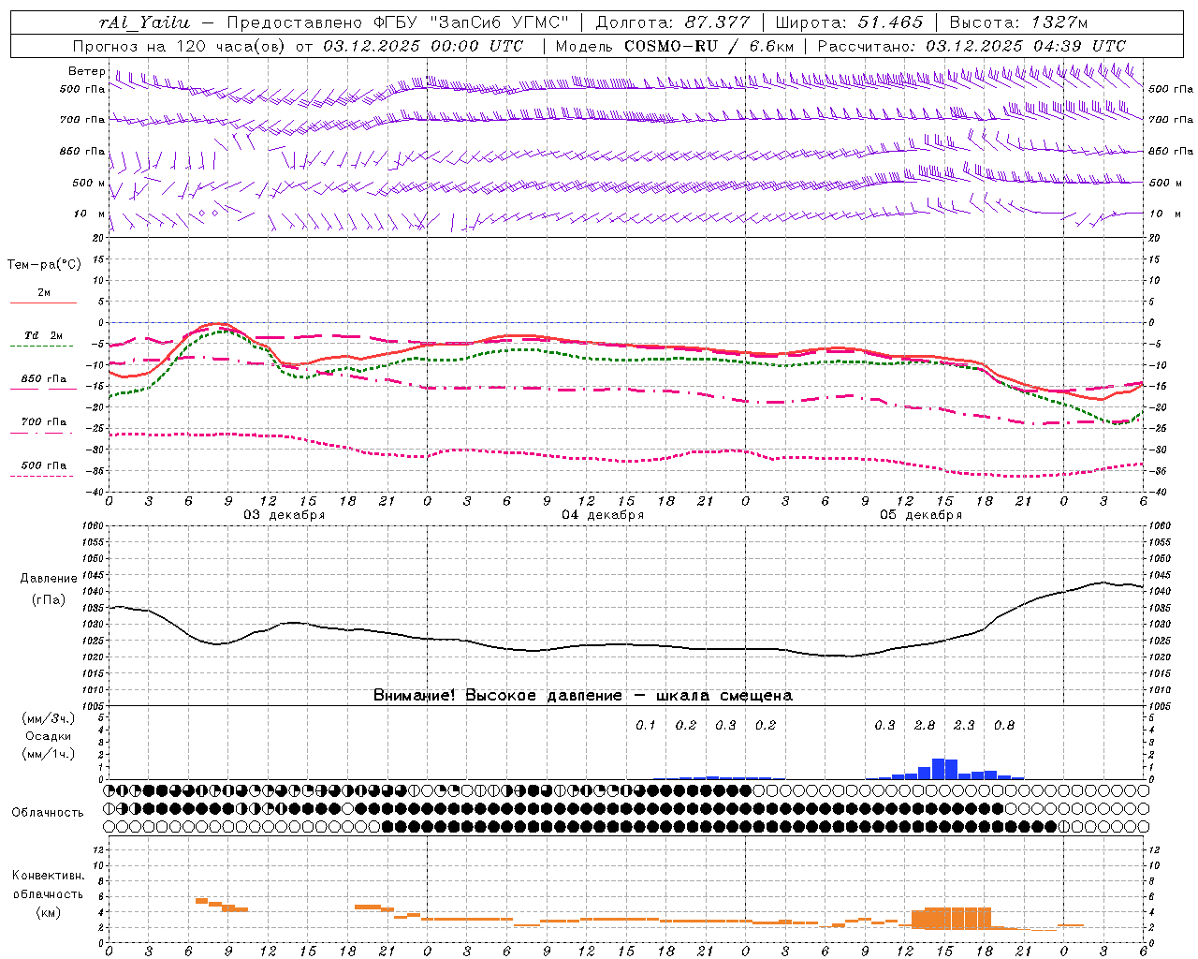Click the '(гПа)' unit under Давление
Image resolution: width=1198 pixels, height=959 pixels.
49,600
